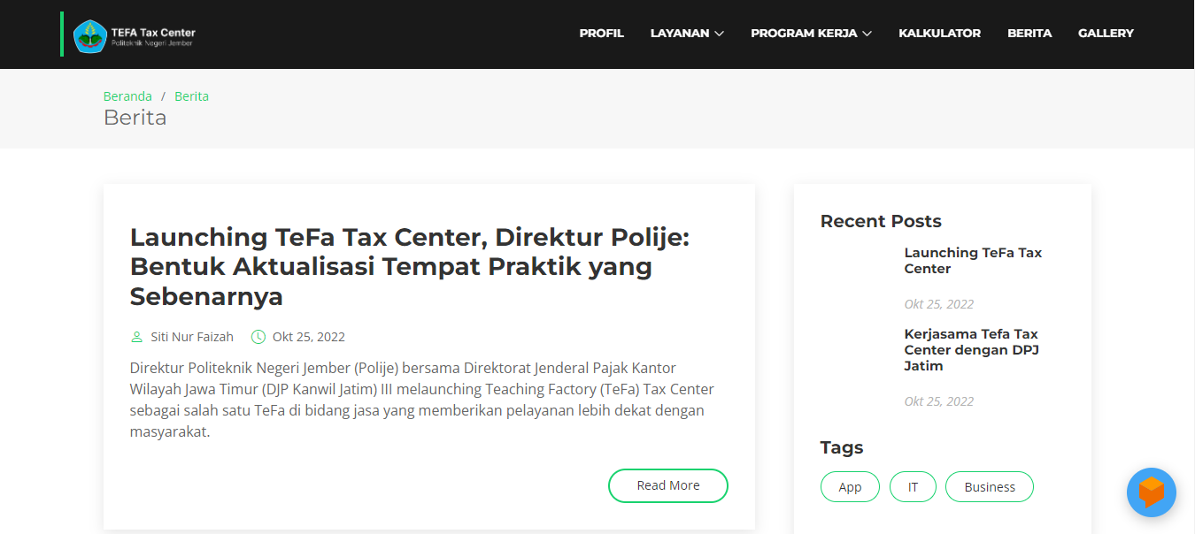Click the Beranda breadcrumb link
Viewport: 1195px width, 534px height.
pyautogui.click(x=127, y=96)
